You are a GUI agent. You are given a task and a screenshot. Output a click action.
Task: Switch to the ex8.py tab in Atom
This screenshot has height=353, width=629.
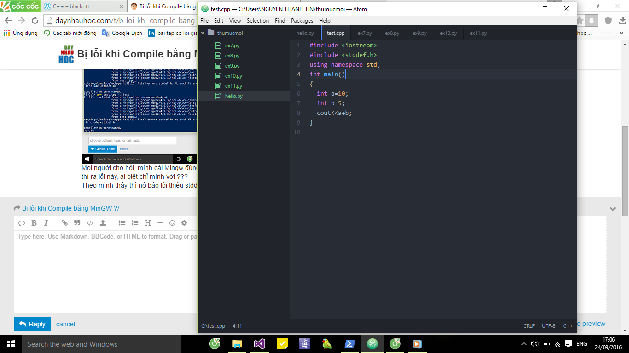[x=392, y=33]
